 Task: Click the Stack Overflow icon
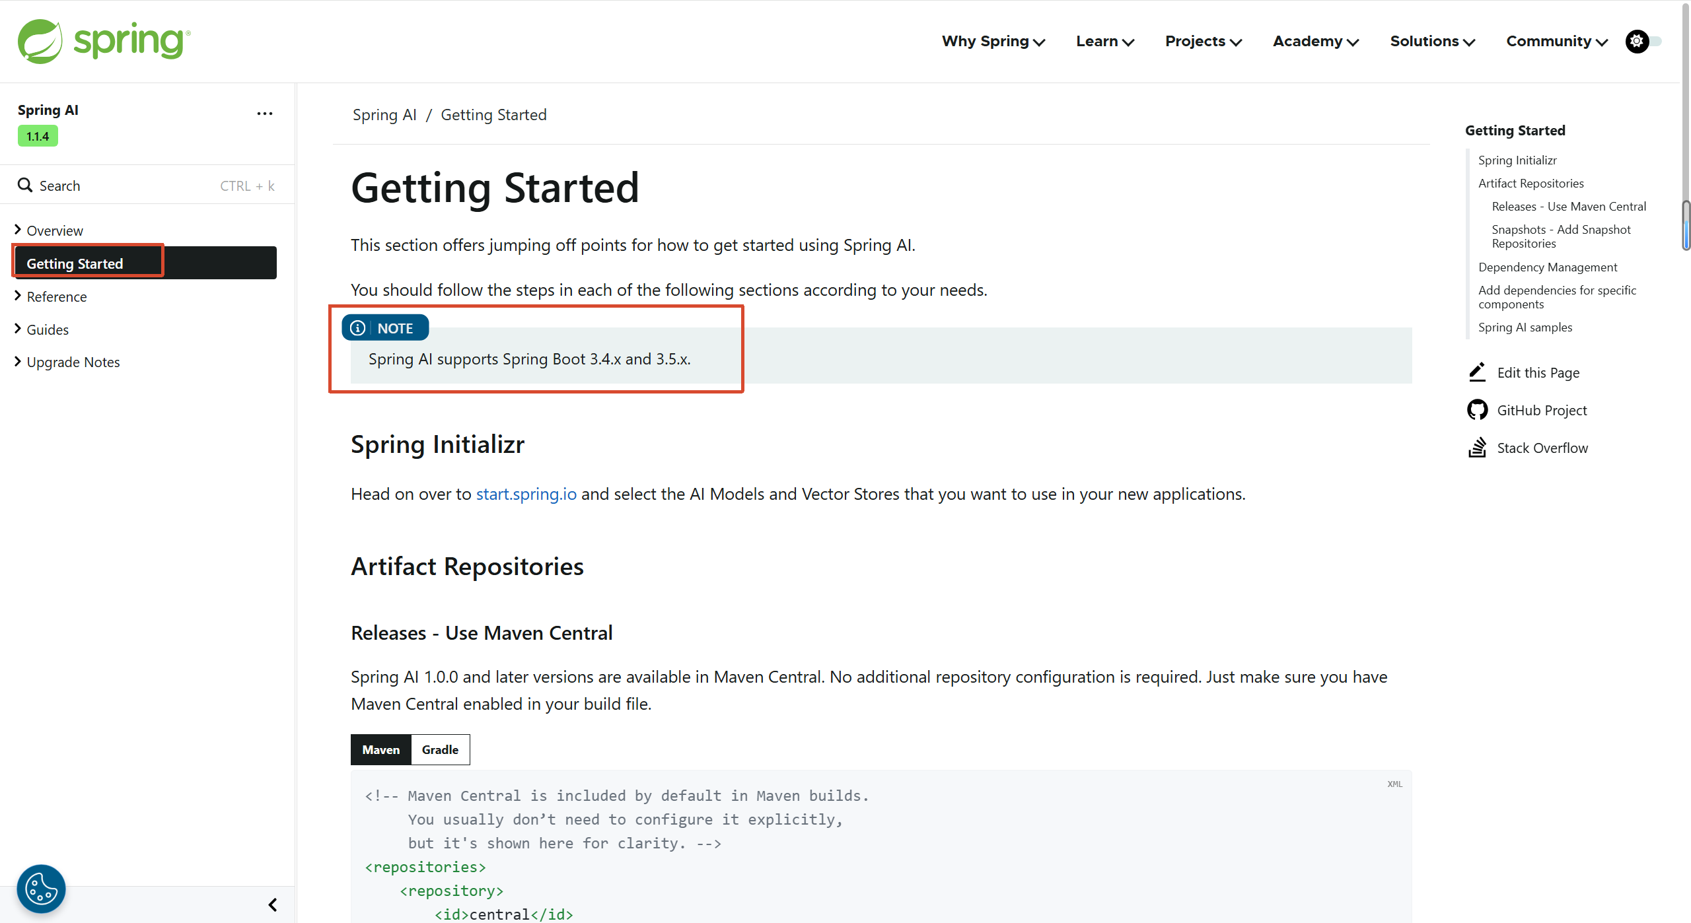pyautogui.click(x=1477, y=448)
